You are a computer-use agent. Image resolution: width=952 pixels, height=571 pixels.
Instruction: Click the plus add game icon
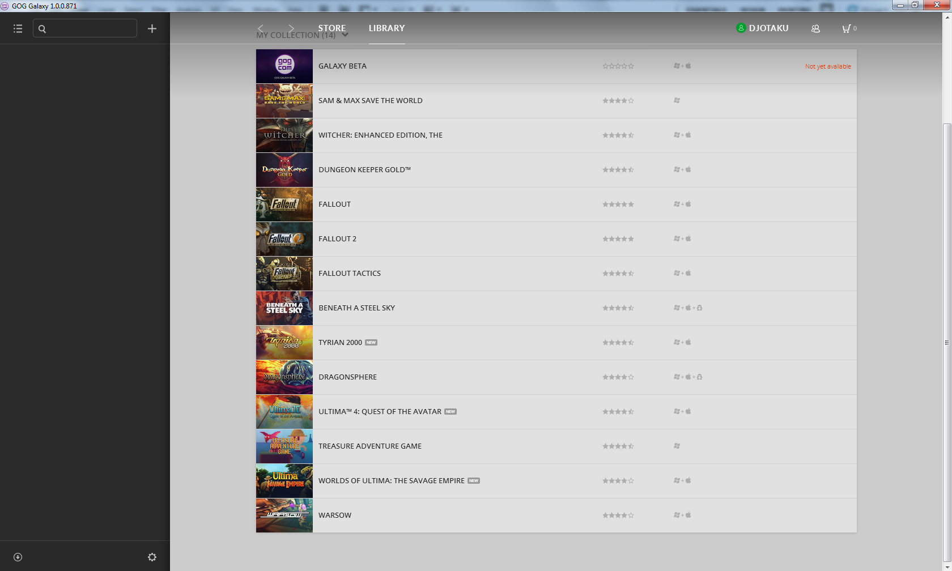[x=152, y=28]
